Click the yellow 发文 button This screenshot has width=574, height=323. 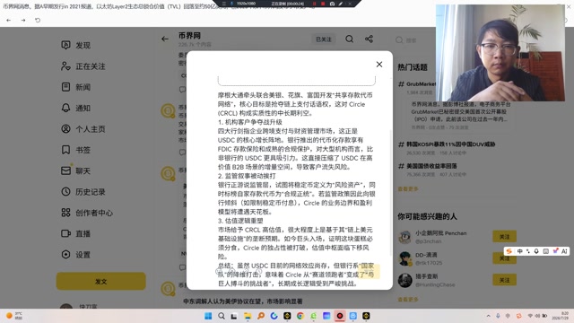[x=101, y=281]
